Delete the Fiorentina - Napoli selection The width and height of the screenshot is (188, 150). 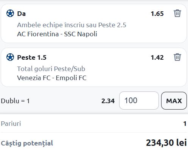177,13
